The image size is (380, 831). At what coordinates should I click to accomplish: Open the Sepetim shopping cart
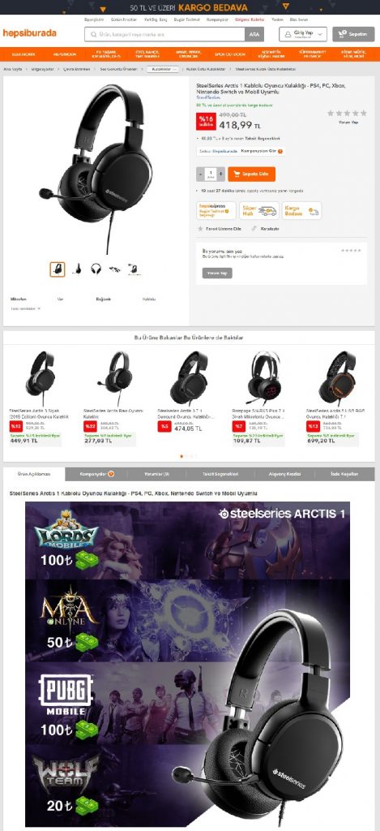point(353,34)
